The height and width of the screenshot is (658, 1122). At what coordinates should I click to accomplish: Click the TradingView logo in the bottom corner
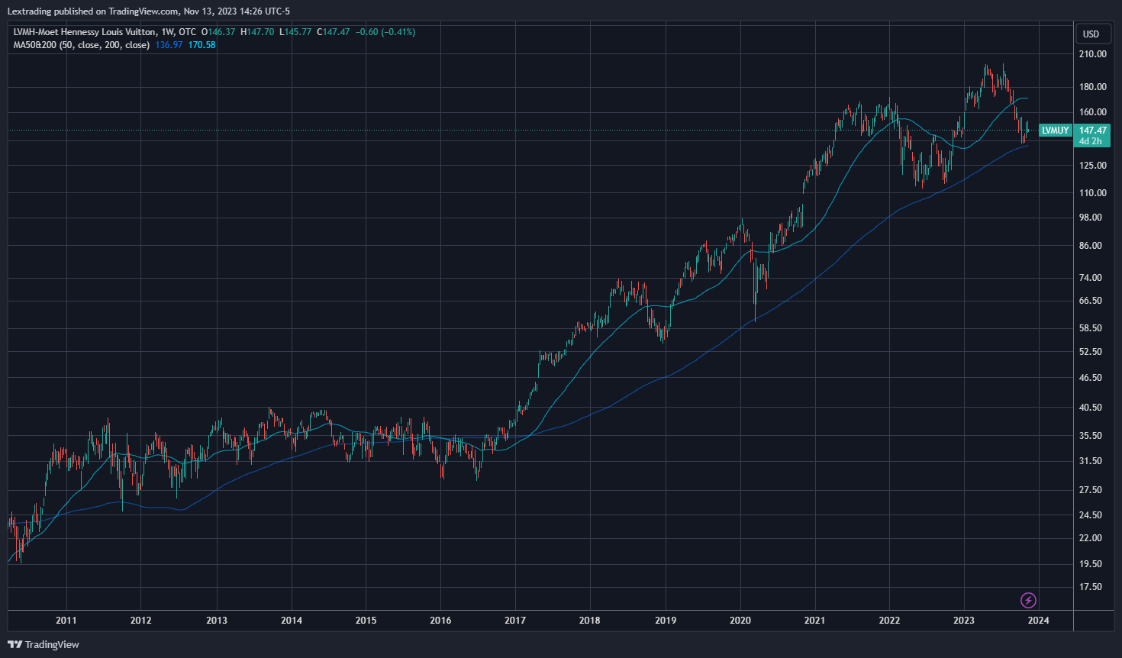[44, 644]
